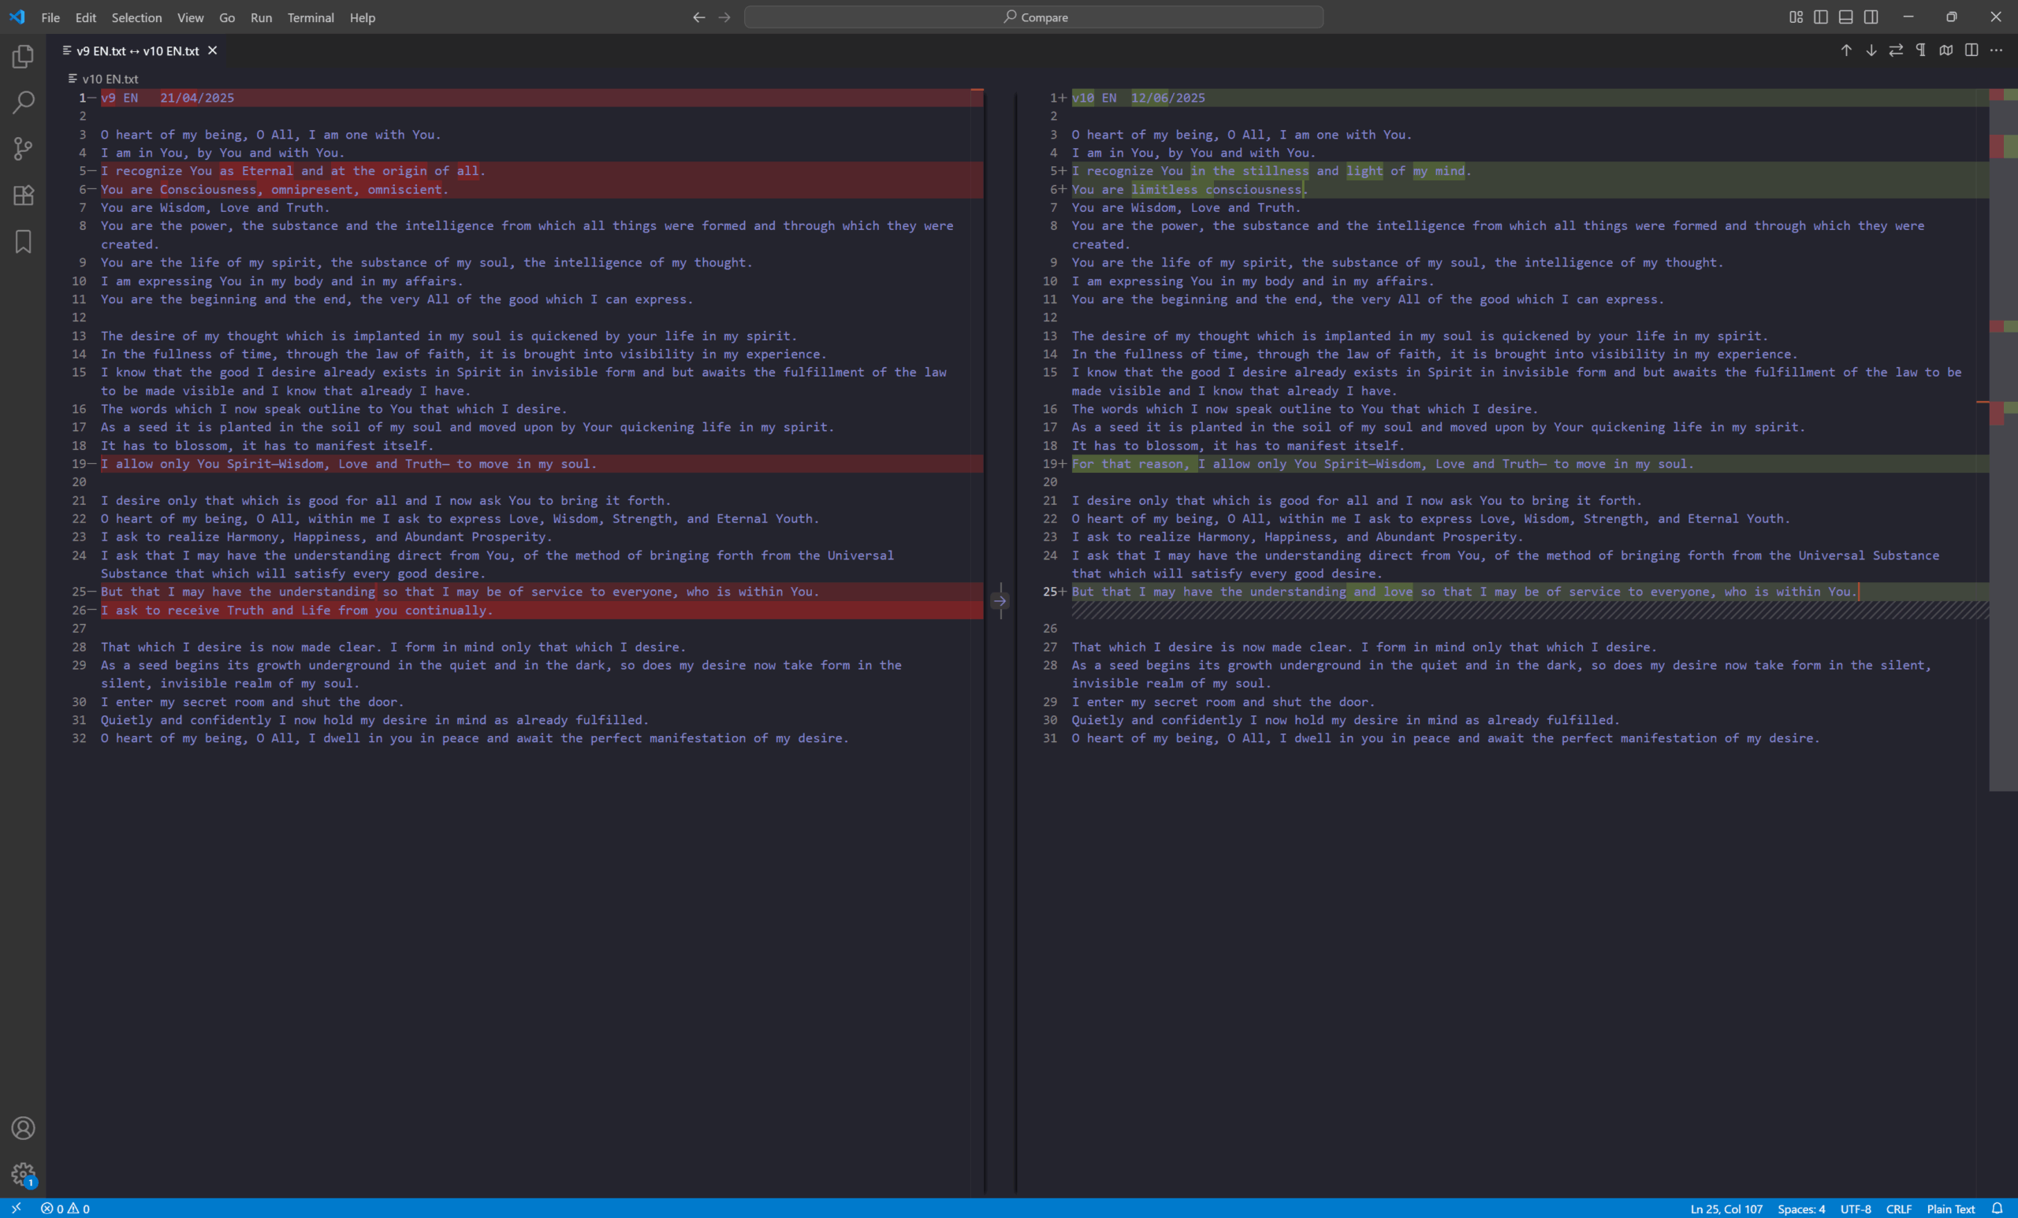
Task: Open the Source Control view
Action: 23,149
